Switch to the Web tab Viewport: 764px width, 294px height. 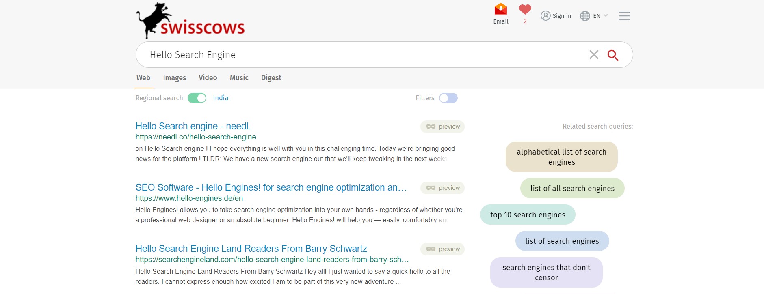click(x=143, y=78)
